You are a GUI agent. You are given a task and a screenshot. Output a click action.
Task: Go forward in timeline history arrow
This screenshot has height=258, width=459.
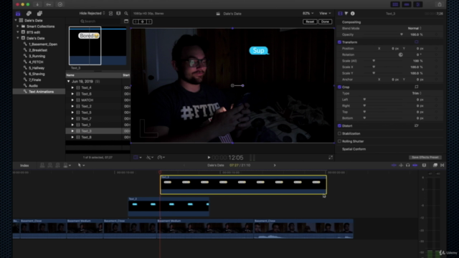tap(275, 166)
